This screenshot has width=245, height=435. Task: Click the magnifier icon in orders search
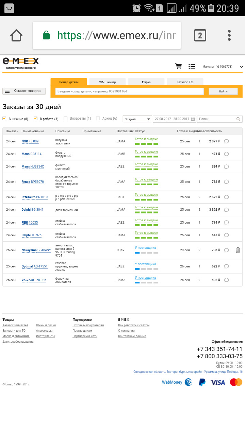coord(238,119)
